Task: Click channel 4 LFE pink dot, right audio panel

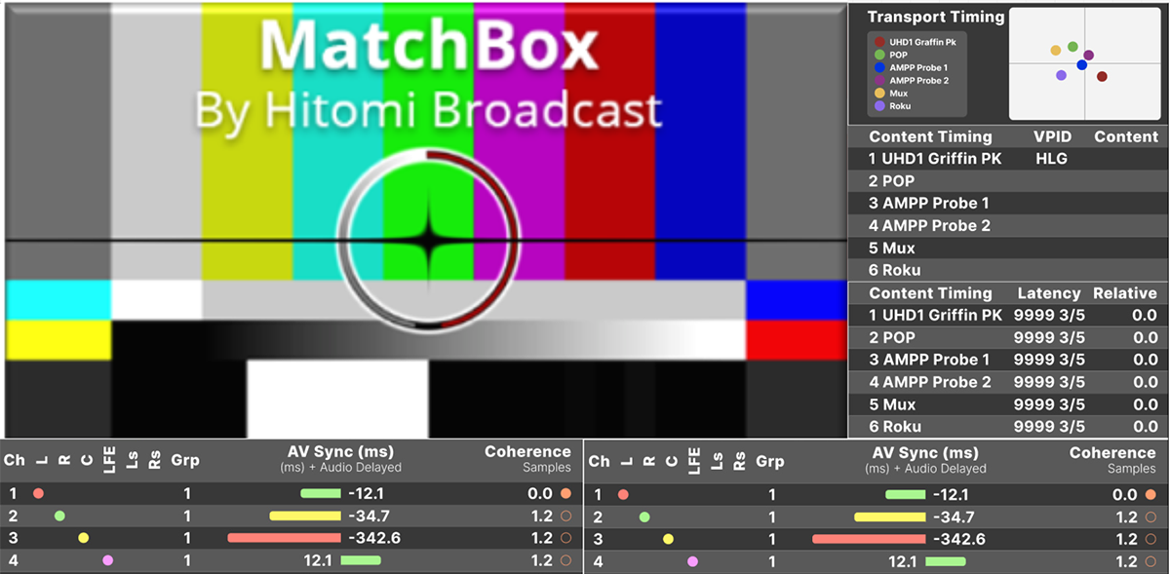Action: tap(692, 561)
